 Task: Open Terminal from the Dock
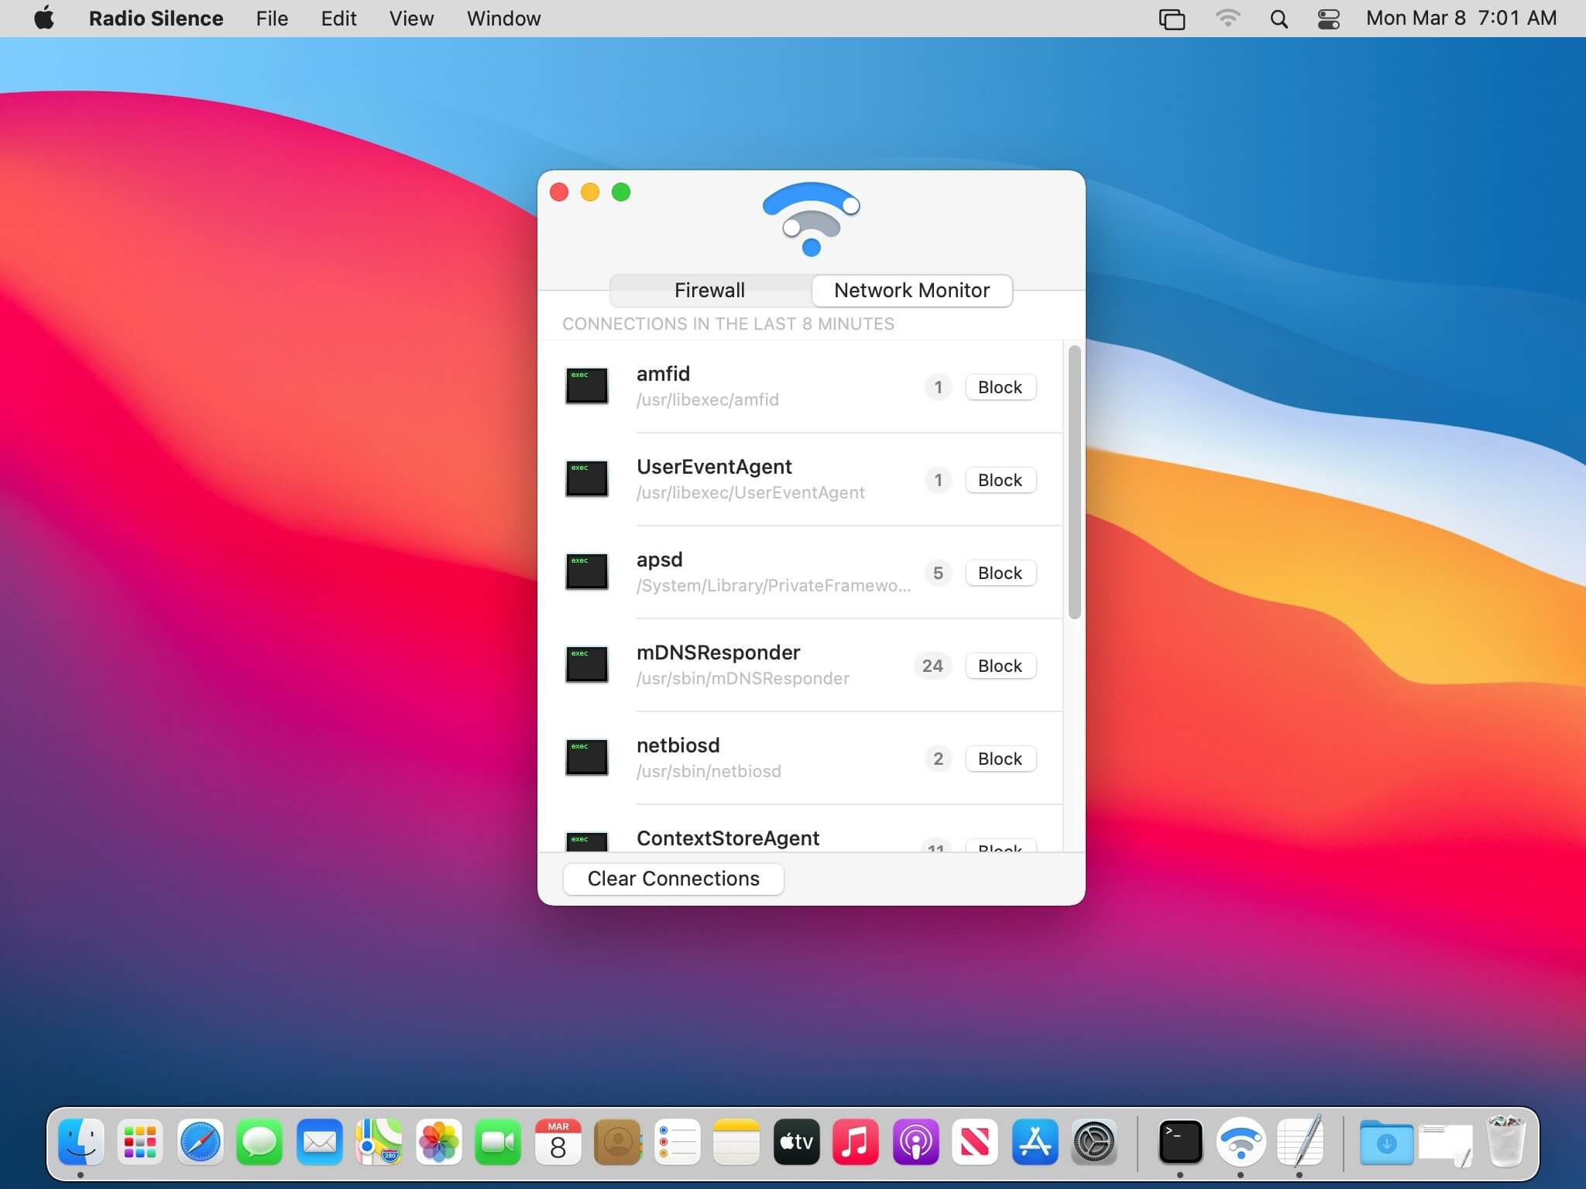(x=1180, y=1141)
